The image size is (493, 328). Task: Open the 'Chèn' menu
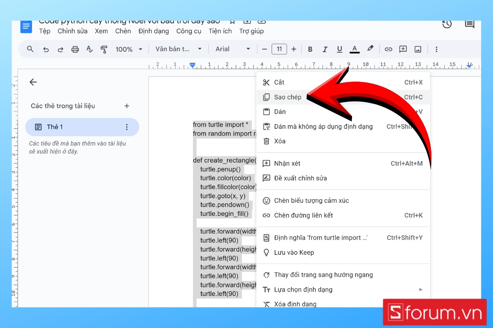pyautogui.click(x=123, y=31)
